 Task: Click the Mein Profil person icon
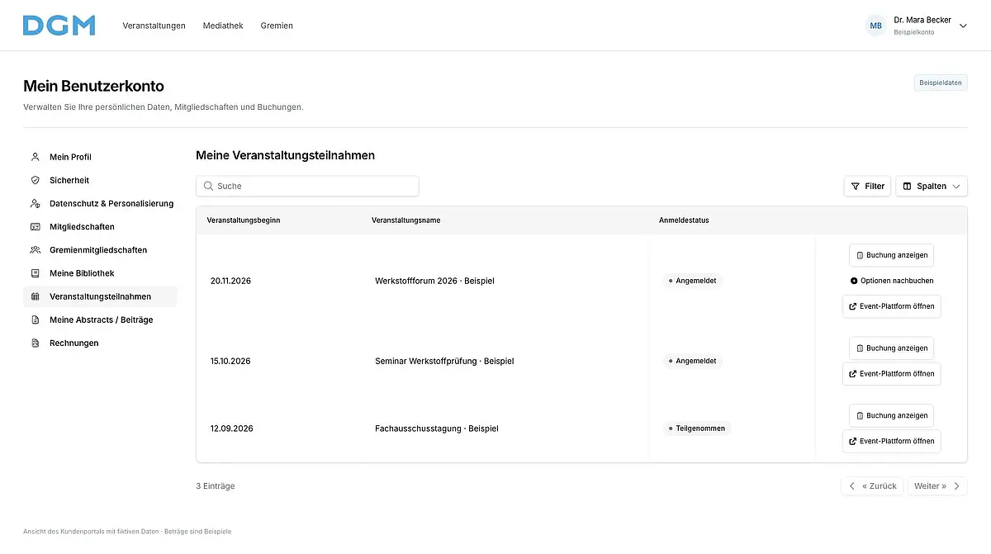(x=35, y=157)
